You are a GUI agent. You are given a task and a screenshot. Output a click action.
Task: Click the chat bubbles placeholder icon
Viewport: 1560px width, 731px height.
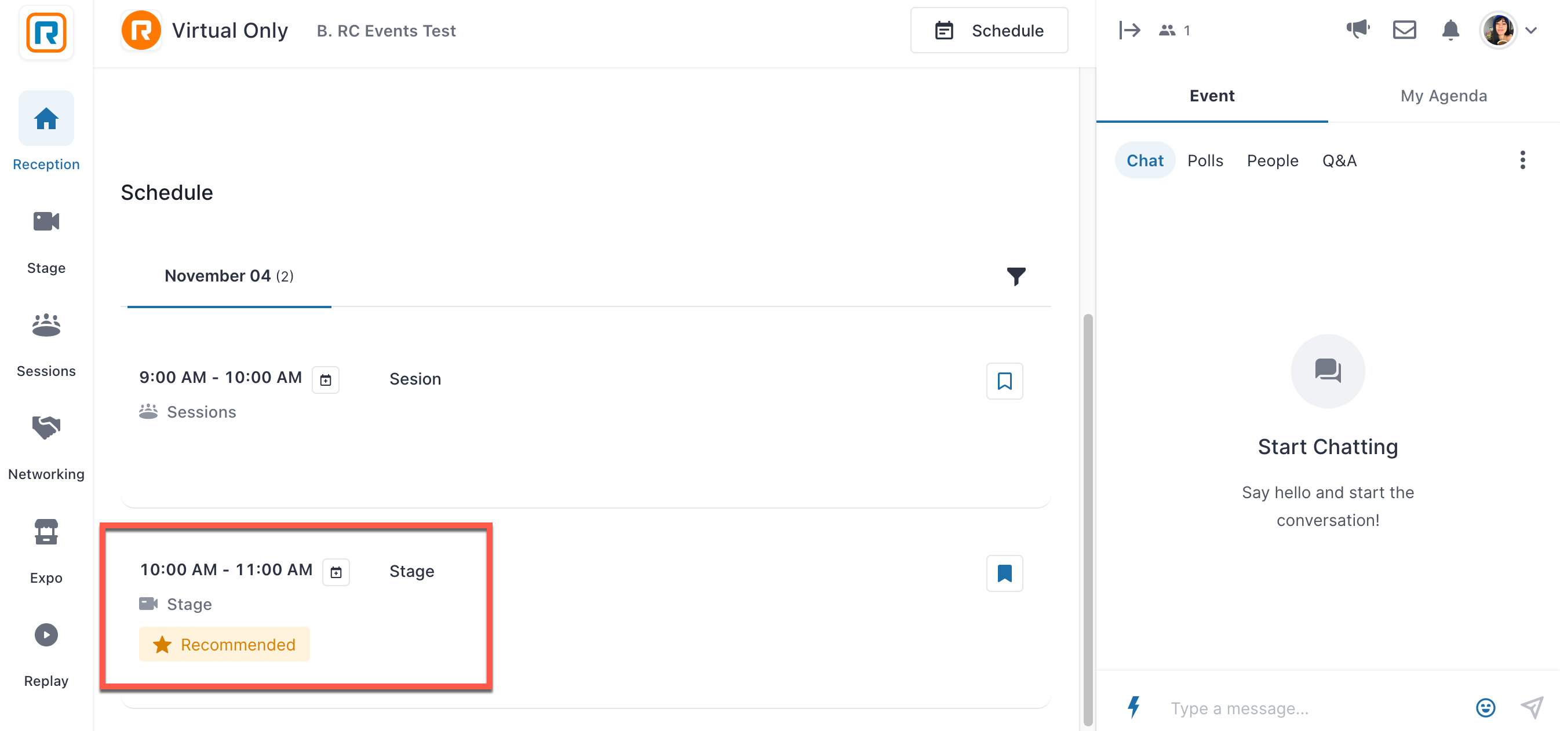pos(1328,371)
